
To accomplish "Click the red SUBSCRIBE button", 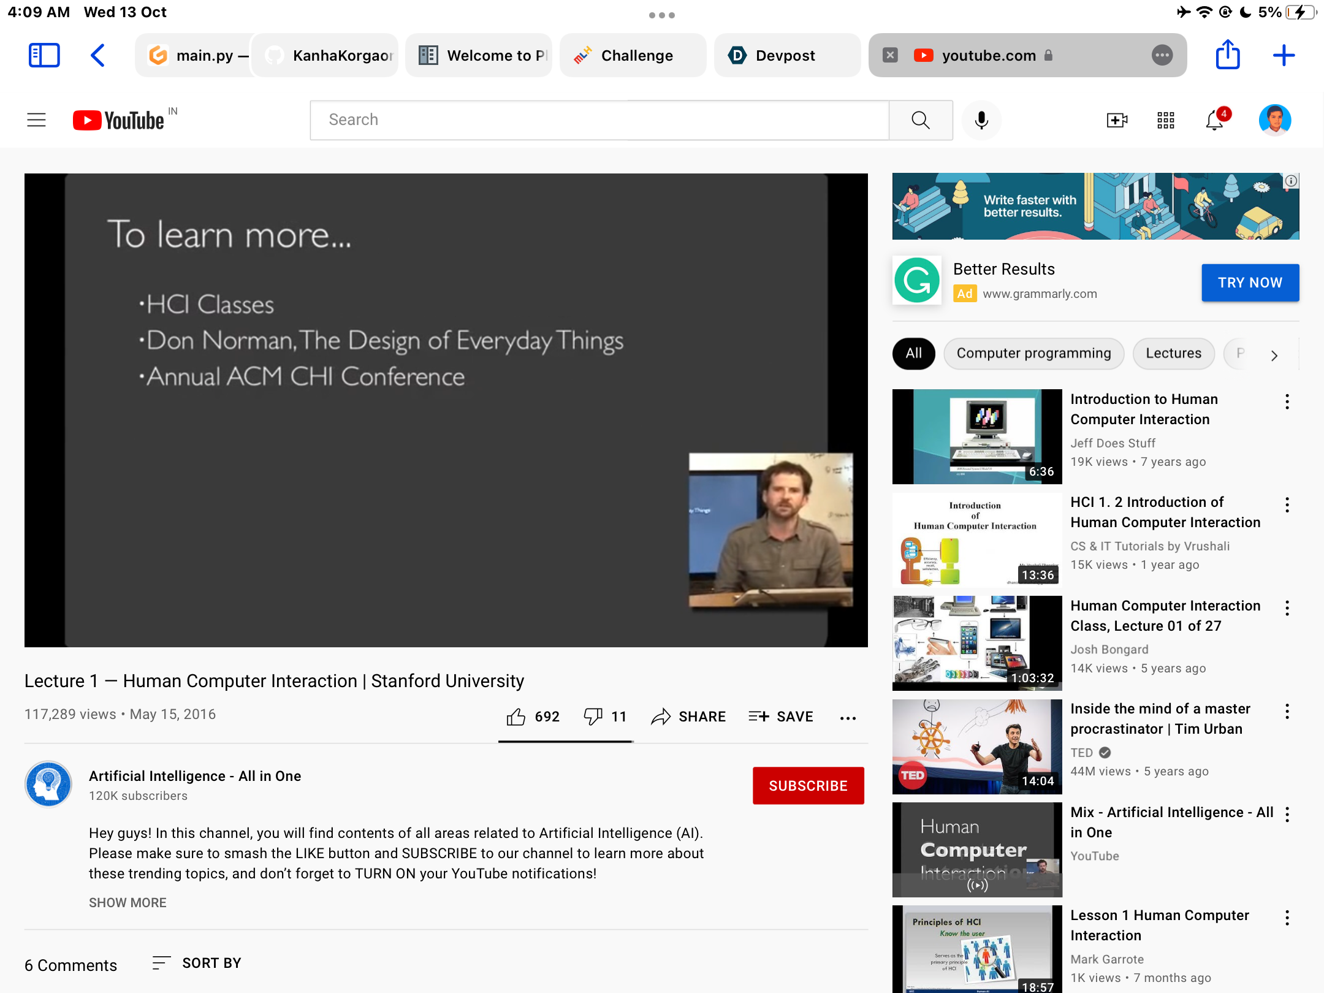I will pyautogui.click(x=808, y=786).
